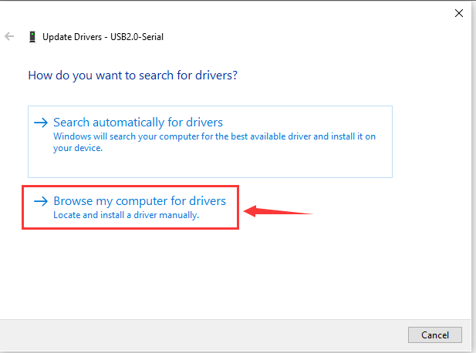Choose Search automatically for drivers
The width and height of the screenshot is (476, 353).
pyautogui.click(x=210, y=142)
